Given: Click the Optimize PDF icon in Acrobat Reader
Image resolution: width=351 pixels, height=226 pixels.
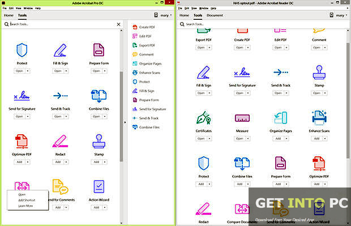Looking at the screenshot, I should point(319,163).
